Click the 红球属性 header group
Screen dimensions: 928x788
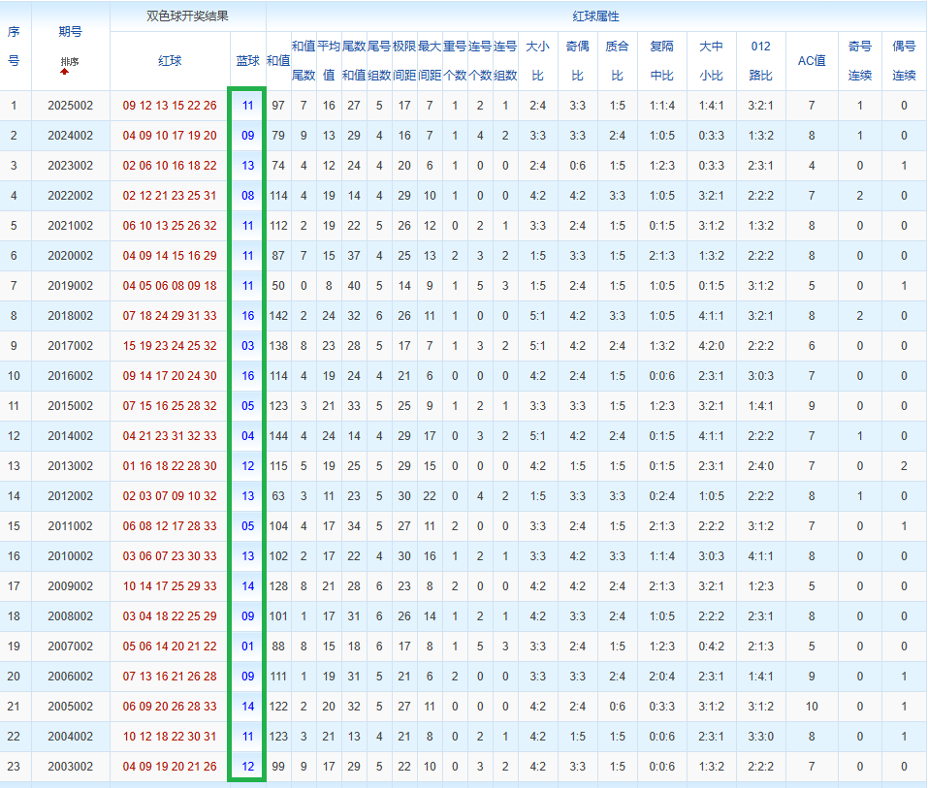tap(595, 16)
